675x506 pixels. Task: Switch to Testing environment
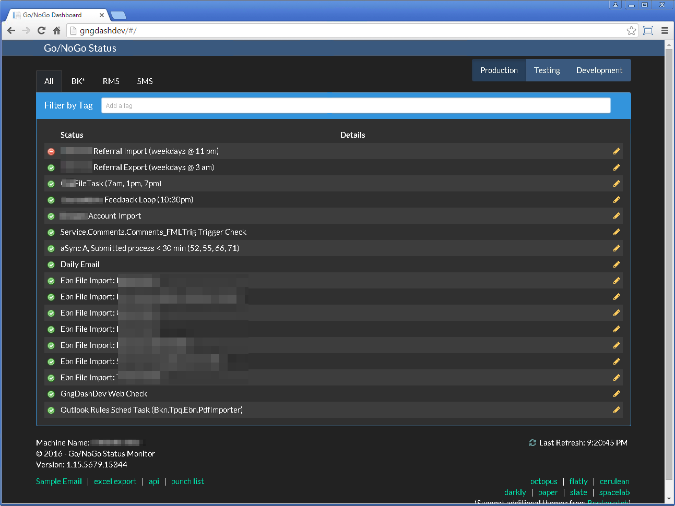(x=547, y=70)
